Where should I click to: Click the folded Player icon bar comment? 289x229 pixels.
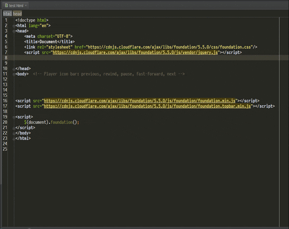[x=108, y=74]
